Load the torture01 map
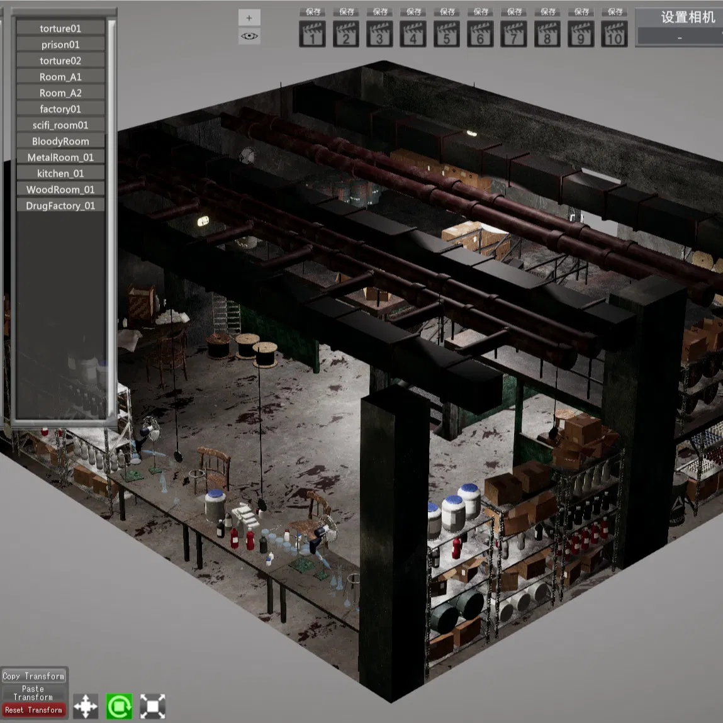723x723 pixels. (x=60, y=28)
